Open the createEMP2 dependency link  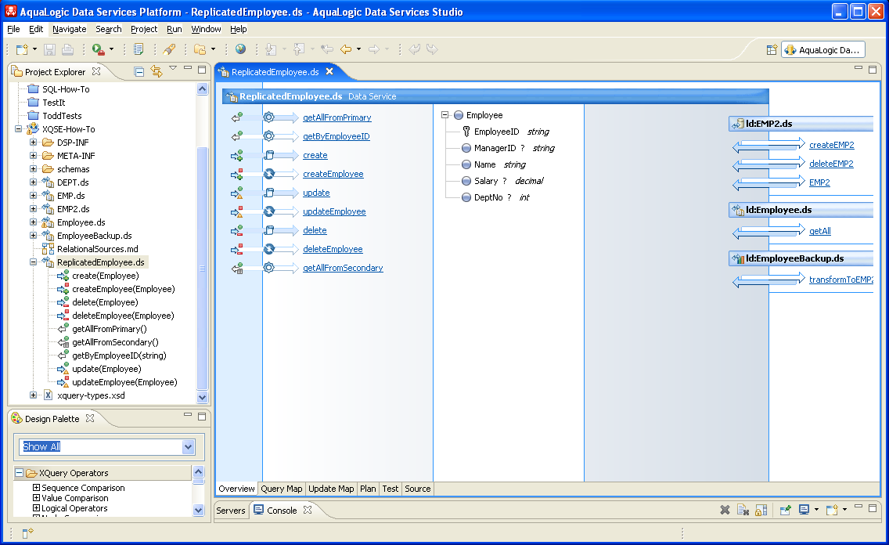pyautogui.click(x=831, y=145)
